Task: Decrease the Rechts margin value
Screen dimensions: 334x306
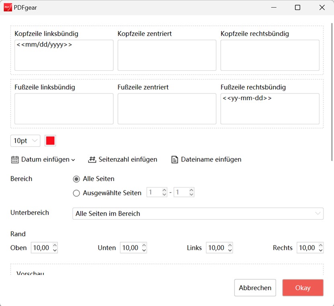Action: pyautogui.click(x=320, y=250)
